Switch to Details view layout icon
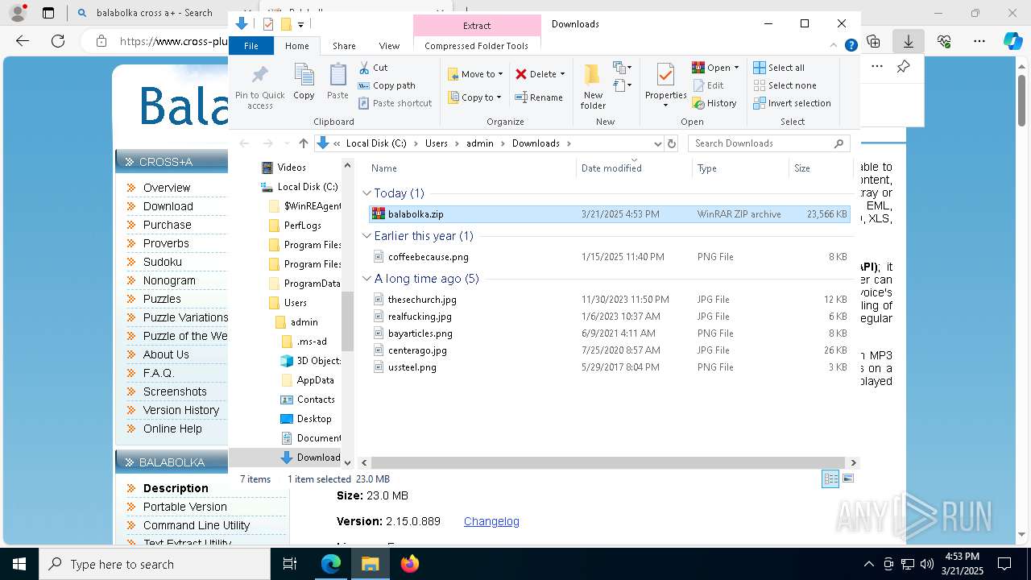Screen dimensions: 1031x580 click(x=830, y=478)
